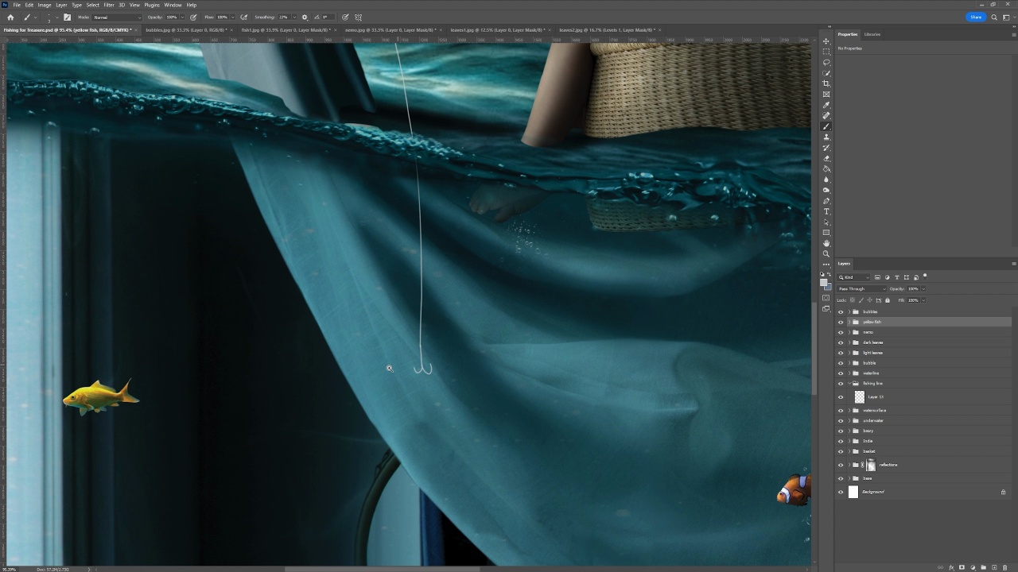
Task: Click the foreground color swatch
Action: point(824,281)
